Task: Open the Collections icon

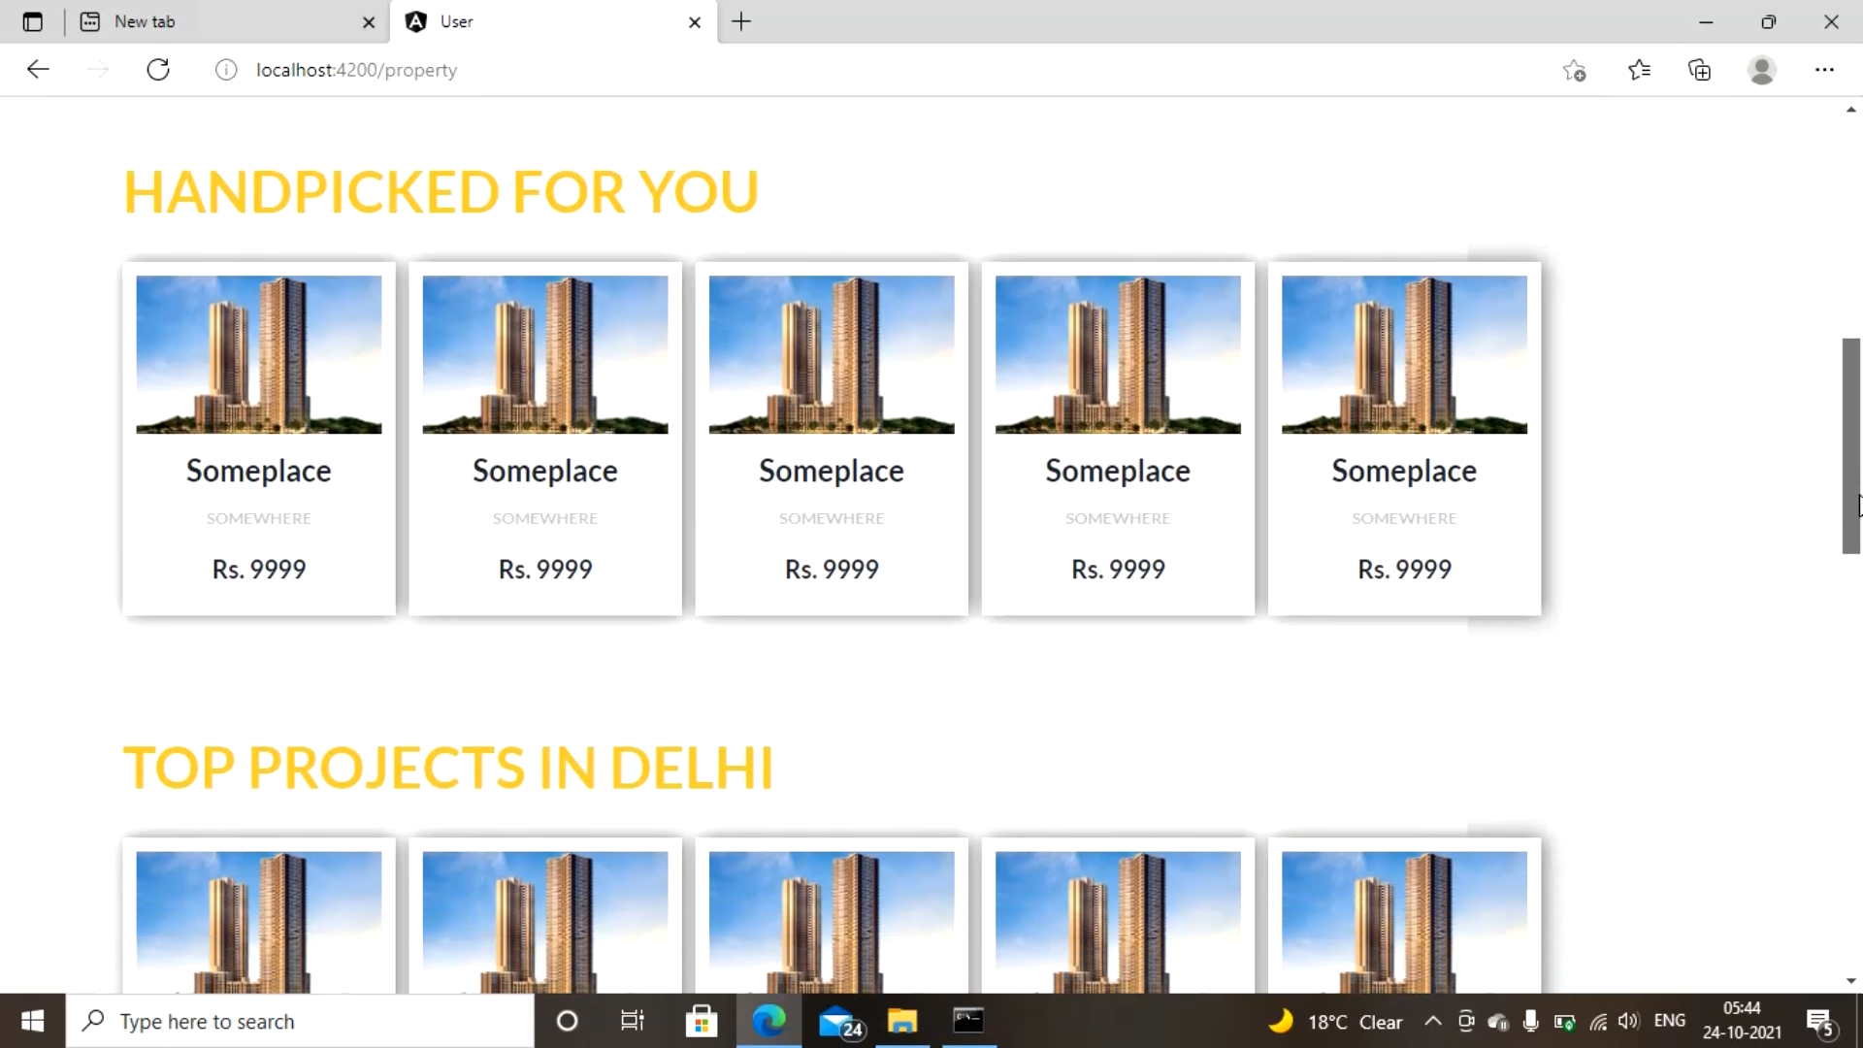Action: click(x=1699, y=70)
